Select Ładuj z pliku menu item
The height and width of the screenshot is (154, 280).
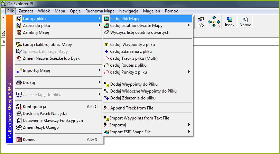[x=59, y=19]
